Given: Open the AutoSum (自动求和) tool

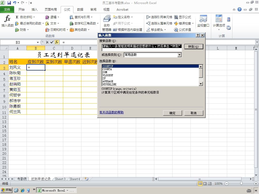Looking at the screenshot, I should 25,17.
